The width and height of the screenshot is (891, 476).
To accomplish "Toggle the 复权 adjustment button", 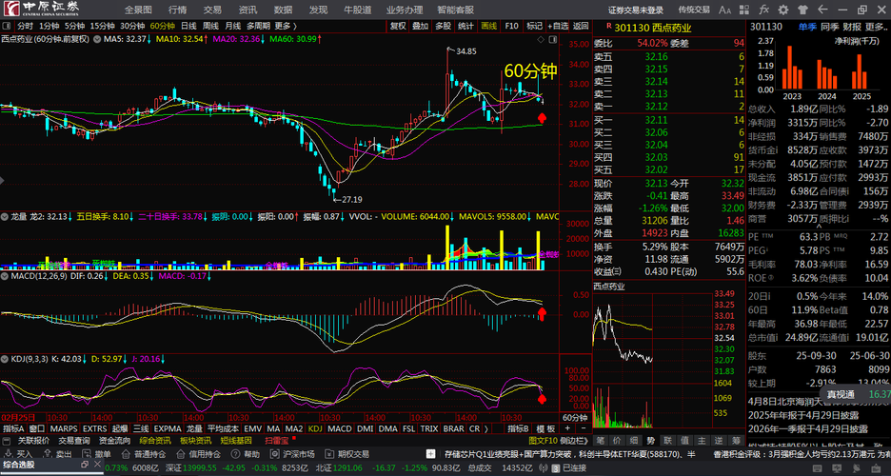I will coord(398,26).
